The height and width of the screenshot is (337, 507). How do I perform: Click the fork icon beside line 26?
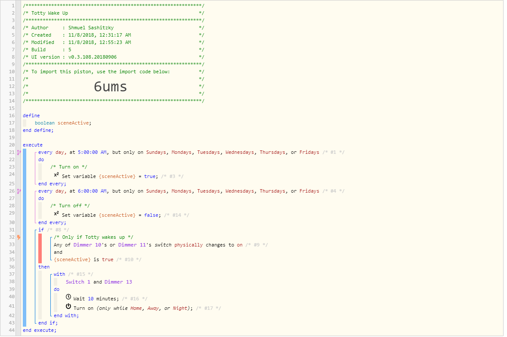[19, 191]
